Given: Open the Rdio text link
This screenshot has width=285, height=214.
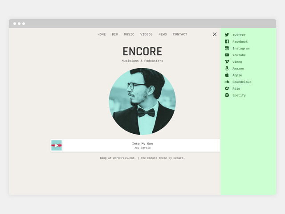Looking at the screenshot, I should [236, 89].
